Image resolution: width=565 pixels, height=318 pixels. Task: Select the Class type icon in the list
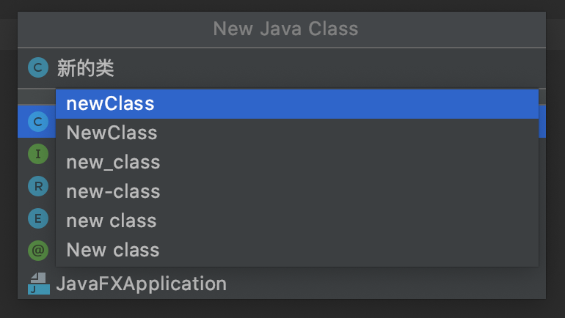38,122
